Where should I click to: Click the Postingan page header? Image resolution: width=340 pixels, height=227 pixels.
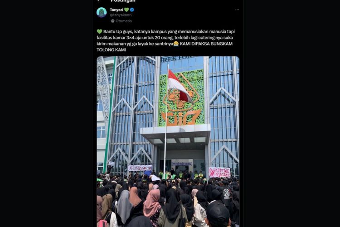(x=123, y=1)
